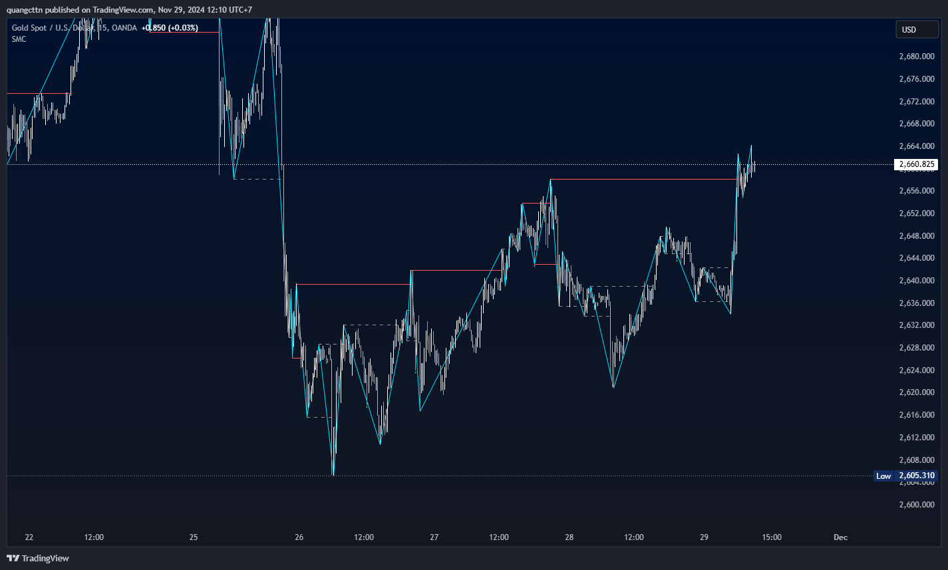Click the Gold Spot / U.S. Dollar symbol title
Screen dimensions: 948x570
tap(75, 28)
